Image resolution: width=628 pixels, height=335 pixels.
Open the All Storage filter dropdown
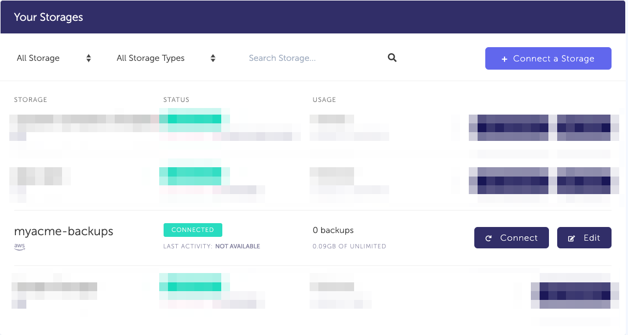tap(53, 58)
